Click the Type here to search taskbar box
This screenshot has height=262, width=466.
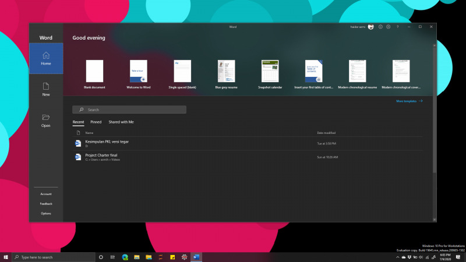coord(54,257)
